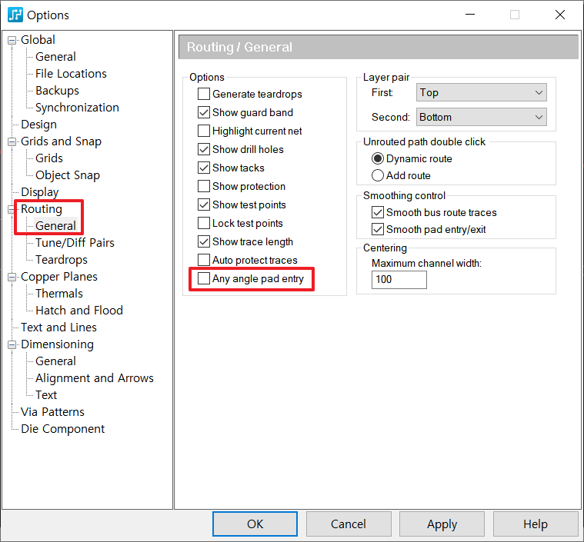The width and height of the screenshot is (584, 542).
Task: Select Tune/Diff Pairs in the tree
Action: tap(75, 243)
